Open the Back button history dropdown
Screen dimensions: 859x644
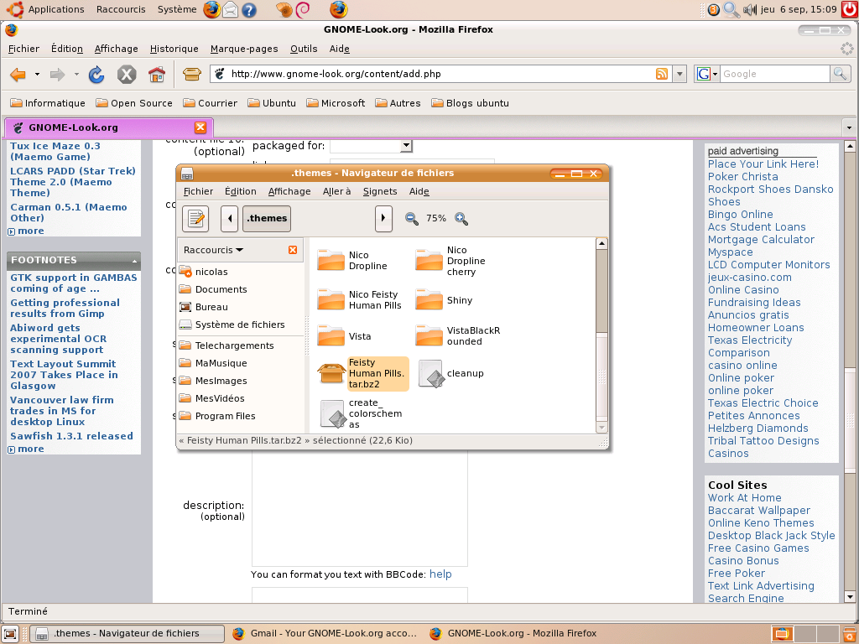[x=37, y=74]
